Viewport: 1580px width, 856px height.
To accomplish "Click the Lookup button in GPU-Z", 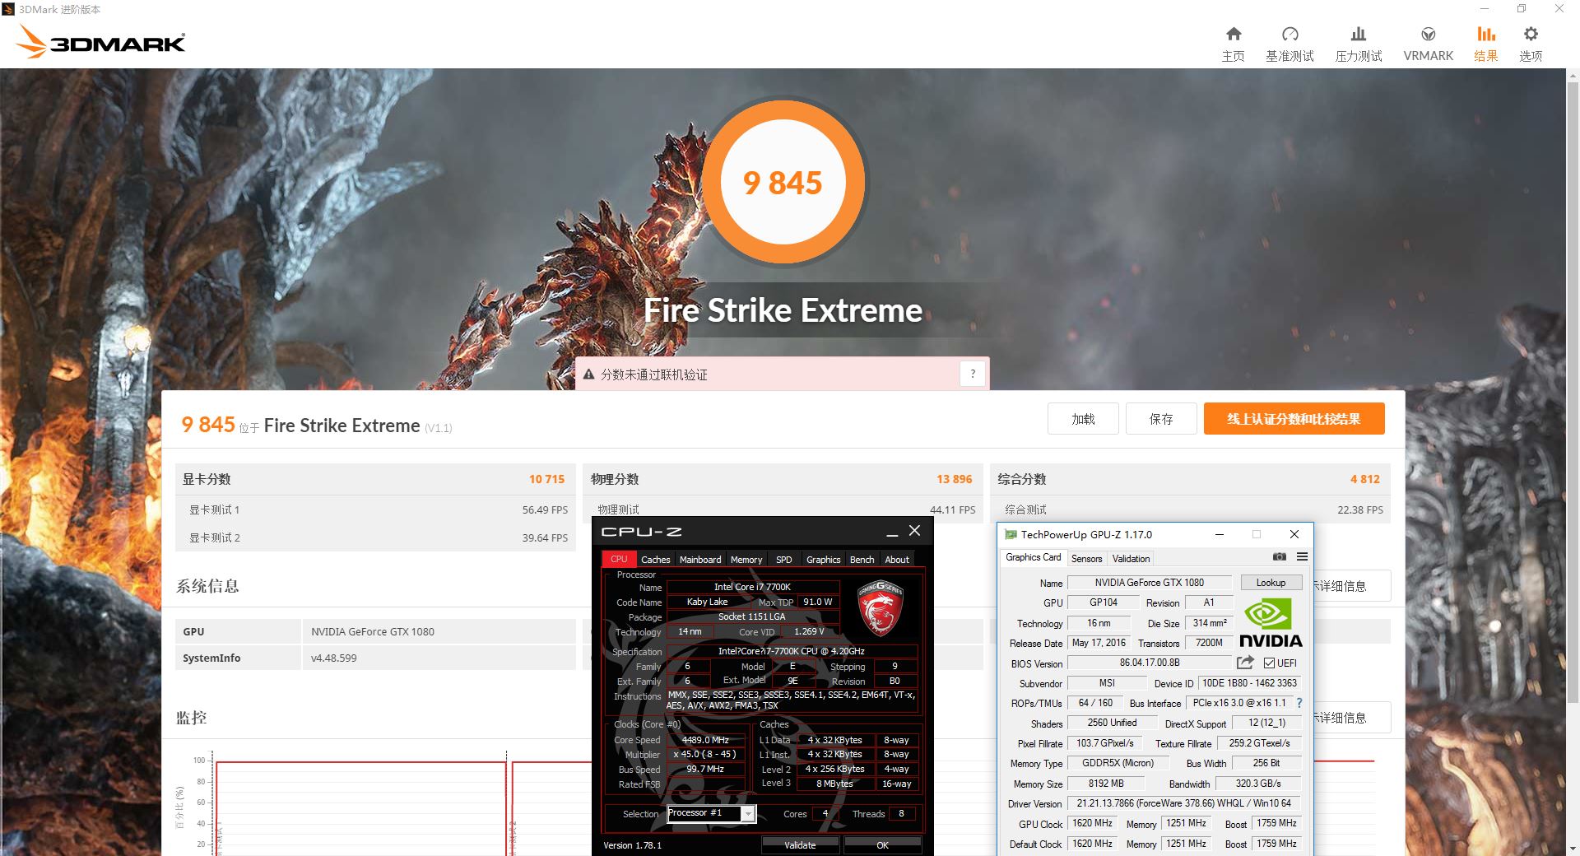I will click(x=1271, y=582).
